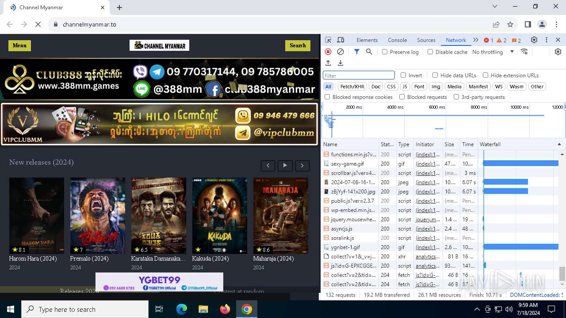The width and height of the screenshot is (566, 318).
Task: Share this page icon in address bar
Action: click(496, 24)
